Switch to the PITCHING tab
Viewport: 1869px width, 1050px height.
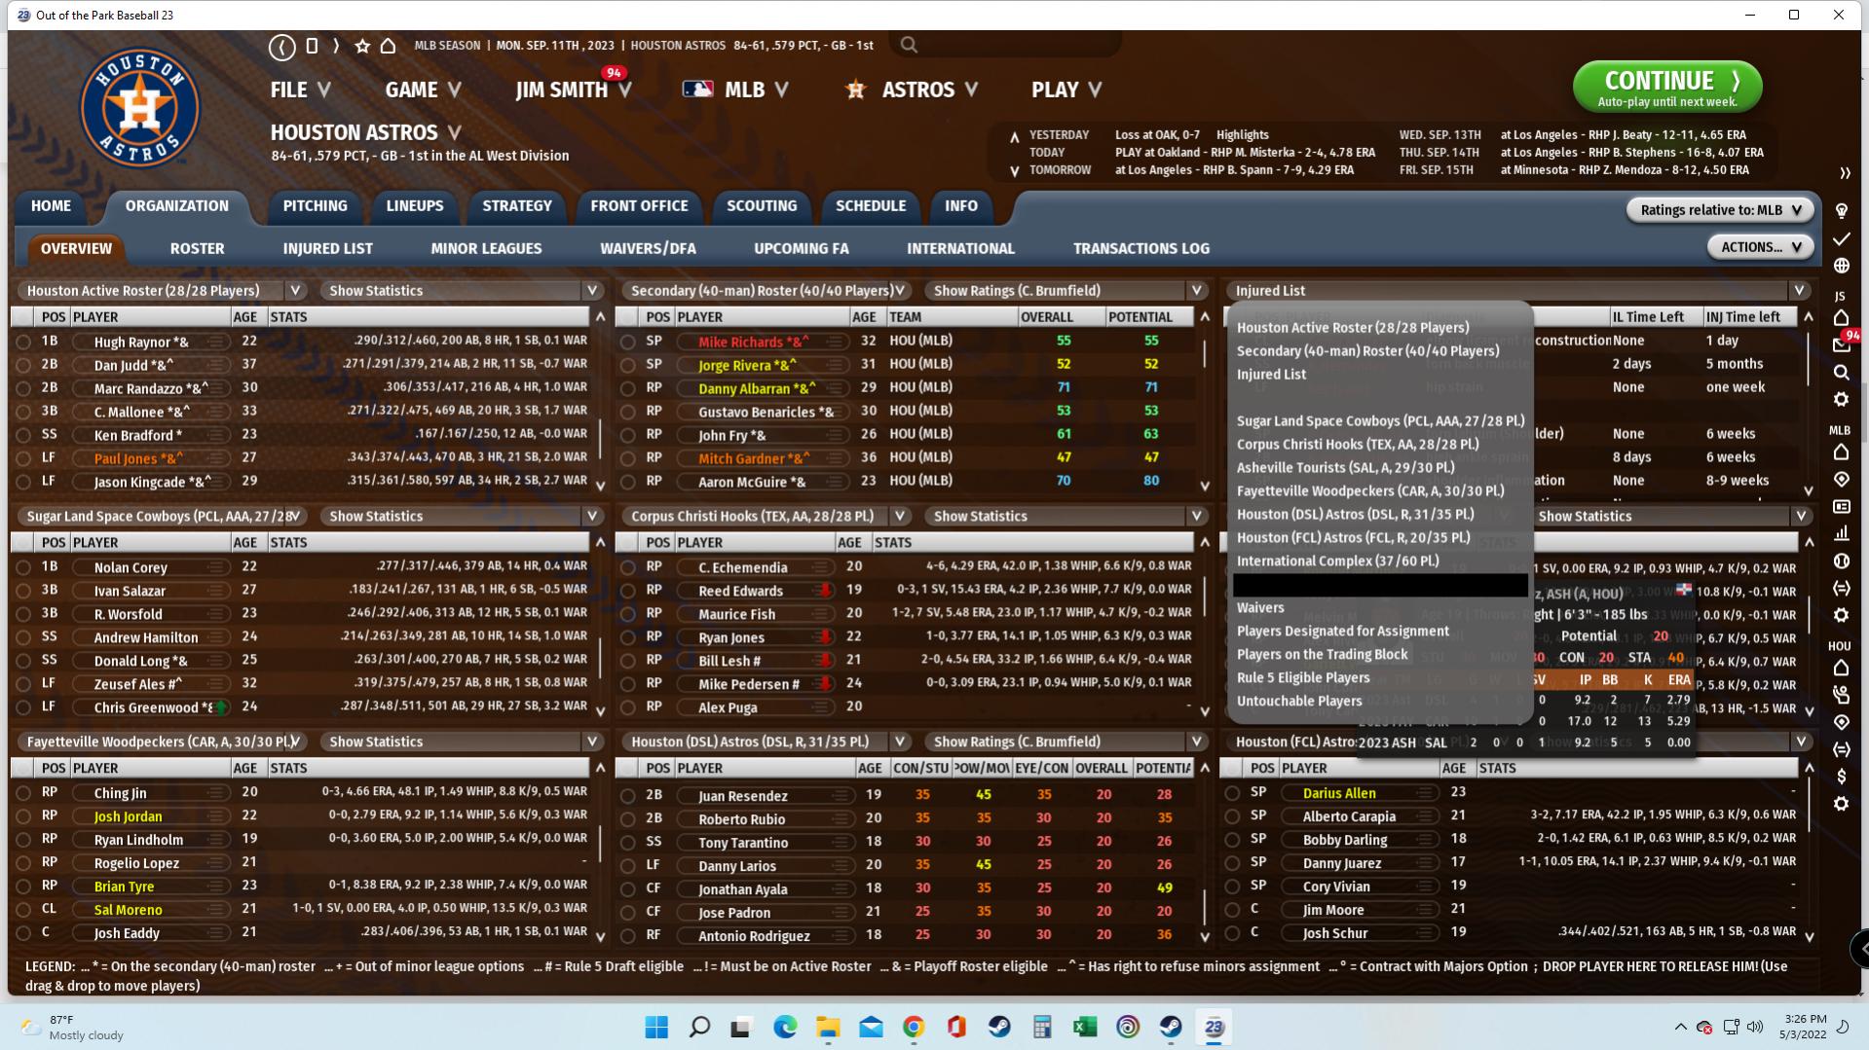point(315,206)
